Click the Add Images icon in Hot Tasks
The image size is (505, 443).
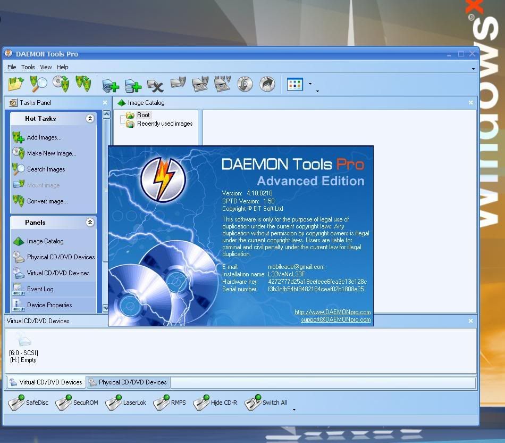click(19, 137)
